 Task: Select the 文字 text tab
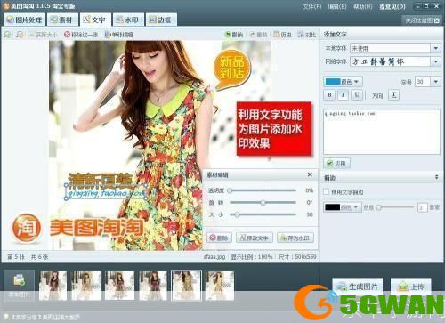(95, 20)
